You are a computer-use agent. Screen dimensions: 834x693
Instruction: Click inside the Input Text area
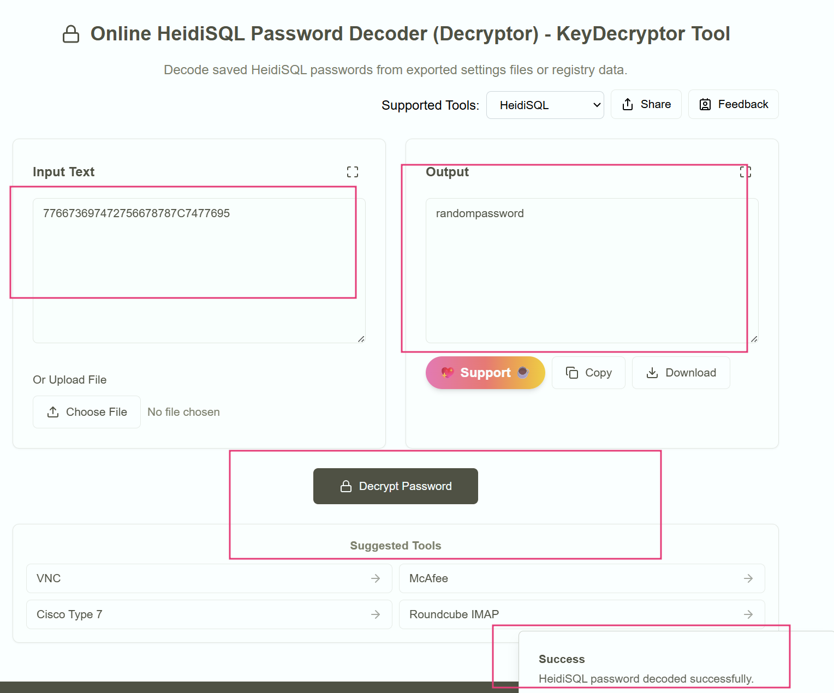click(199, 270)
